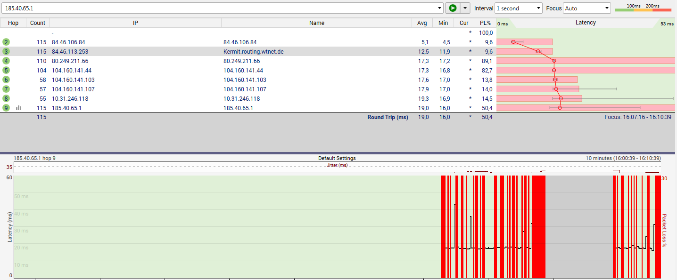Sort by the Count column header

click(38, 23)
